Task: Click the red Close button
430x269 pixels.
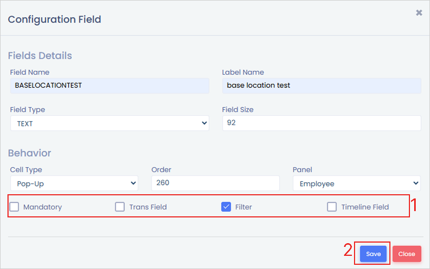Action: 406,254
